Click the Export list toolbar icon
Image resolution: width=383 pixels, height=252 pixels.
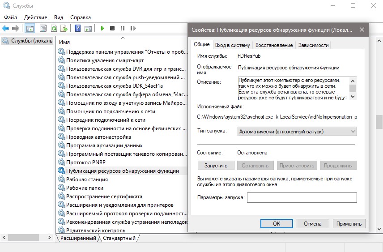(64, 28)
